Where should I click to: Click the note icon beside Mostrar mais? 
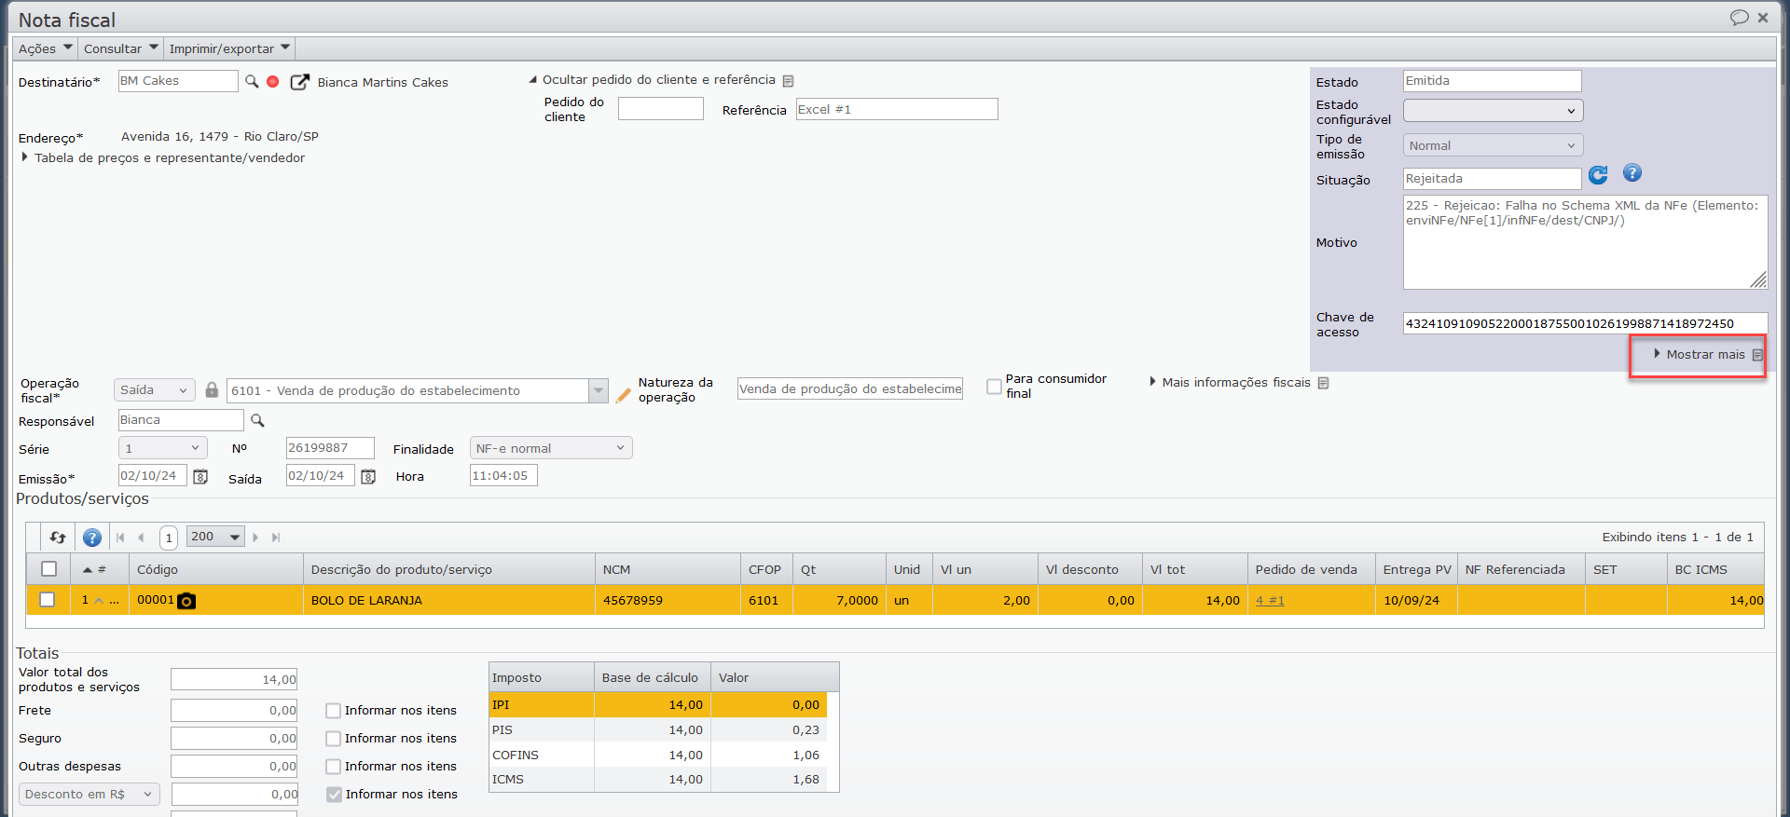[x=1757, y=355]
